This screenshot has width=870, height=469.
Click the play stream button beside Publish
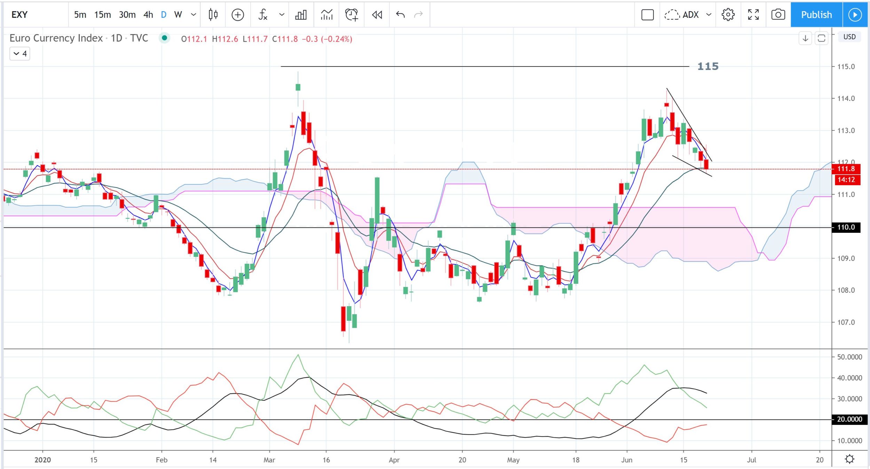855,15
